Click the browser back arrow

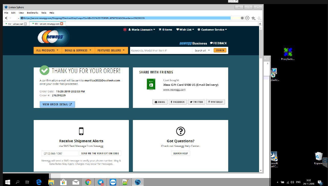(x=6, y=18)
